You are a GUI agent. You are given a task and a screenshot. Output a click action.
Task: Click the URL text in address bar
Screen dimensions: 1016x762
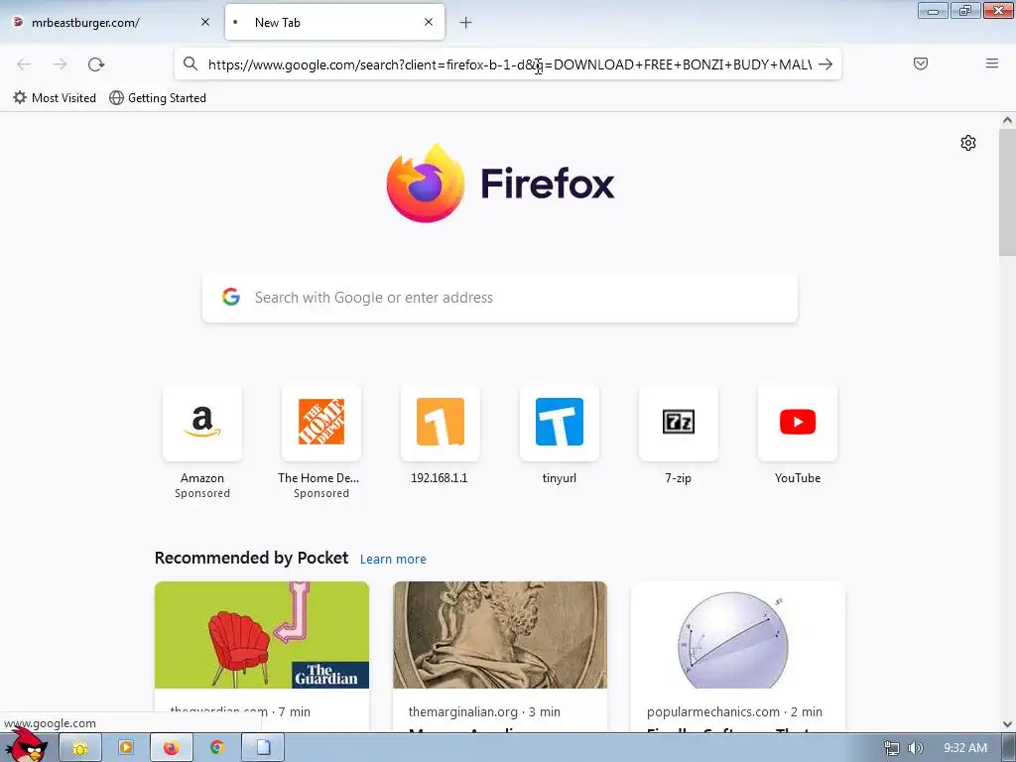tap(509, 64)
